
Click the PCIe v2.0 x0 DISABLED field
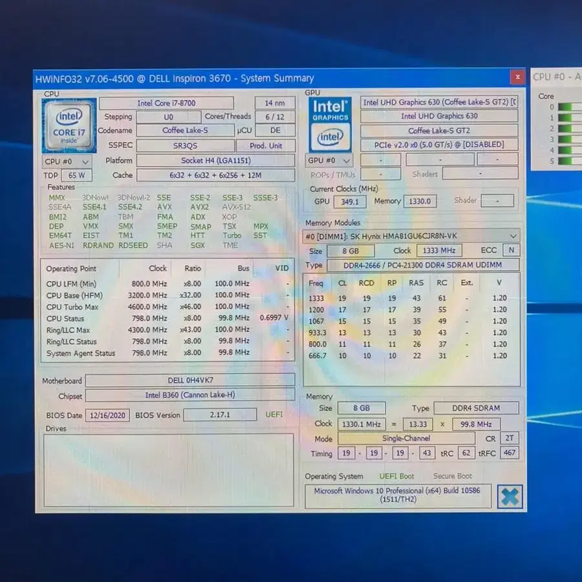pyautogui.click(x=439, y=144)
